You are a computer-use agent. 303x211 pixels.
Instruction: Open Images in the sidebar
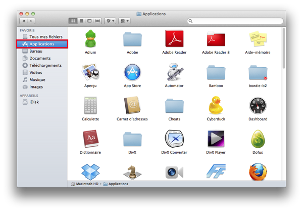point(42,87)
